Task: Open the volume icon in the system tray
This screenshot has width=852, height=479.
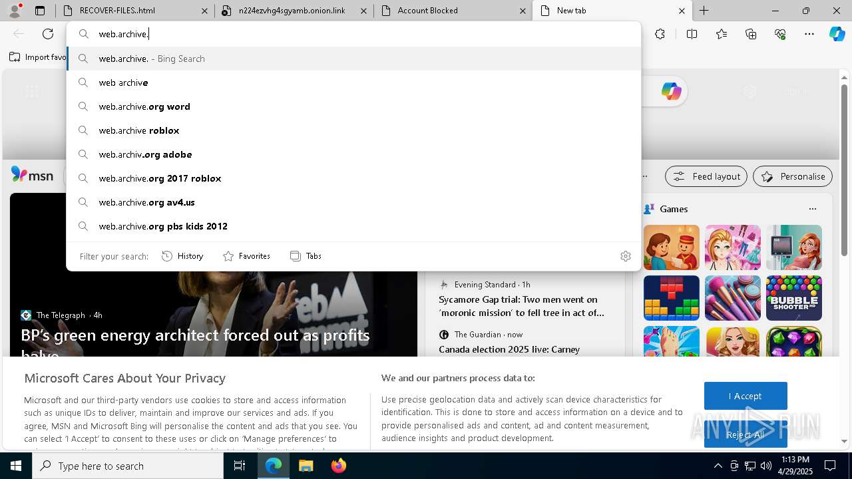Action: point(765,466)
